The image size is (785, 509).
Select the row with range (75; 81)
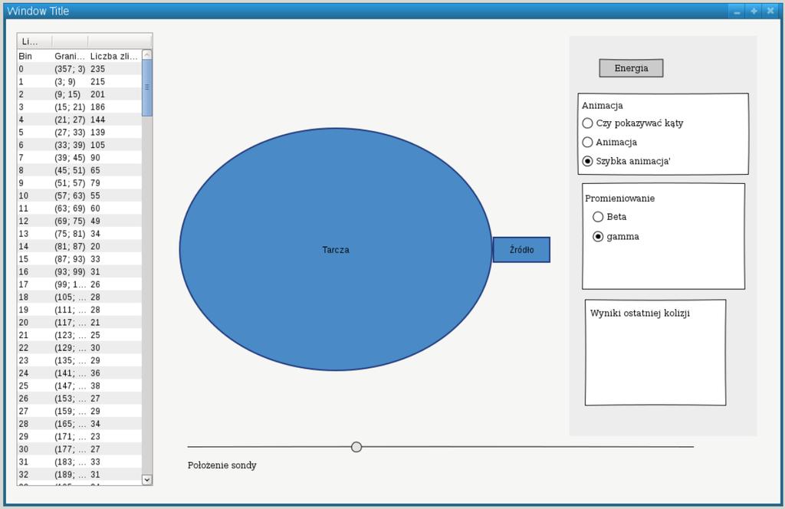click(80, 234)
